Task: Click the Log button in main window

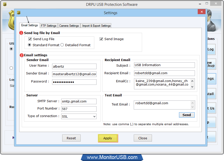Action: coord(211,49)
